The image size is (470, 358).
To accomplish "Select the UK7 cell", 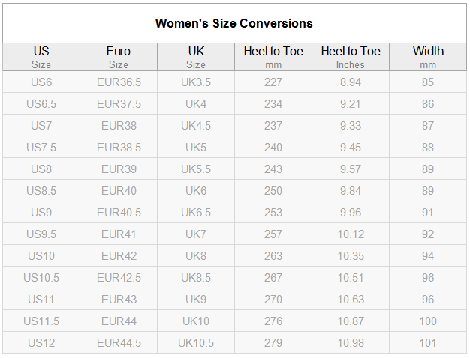I will coord(196,234).
